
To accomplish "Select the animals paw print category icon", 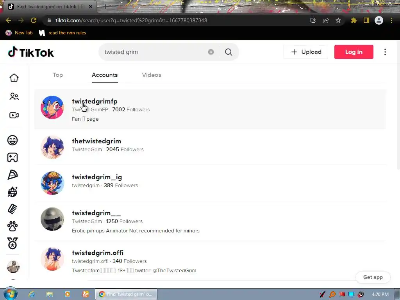I will [12, 226].
